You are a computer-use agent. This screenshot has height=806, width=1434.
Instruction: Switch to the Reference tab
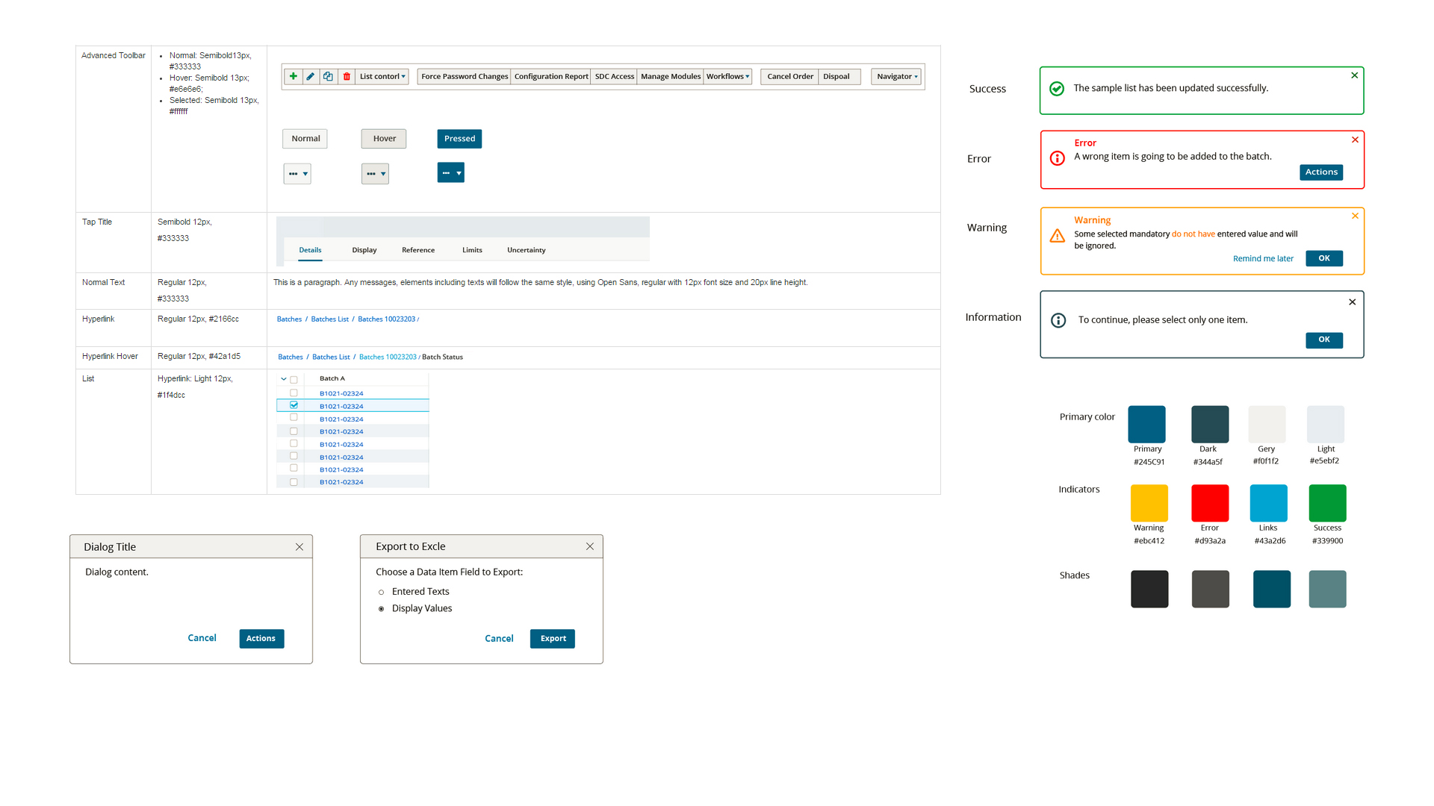[418, 250]
